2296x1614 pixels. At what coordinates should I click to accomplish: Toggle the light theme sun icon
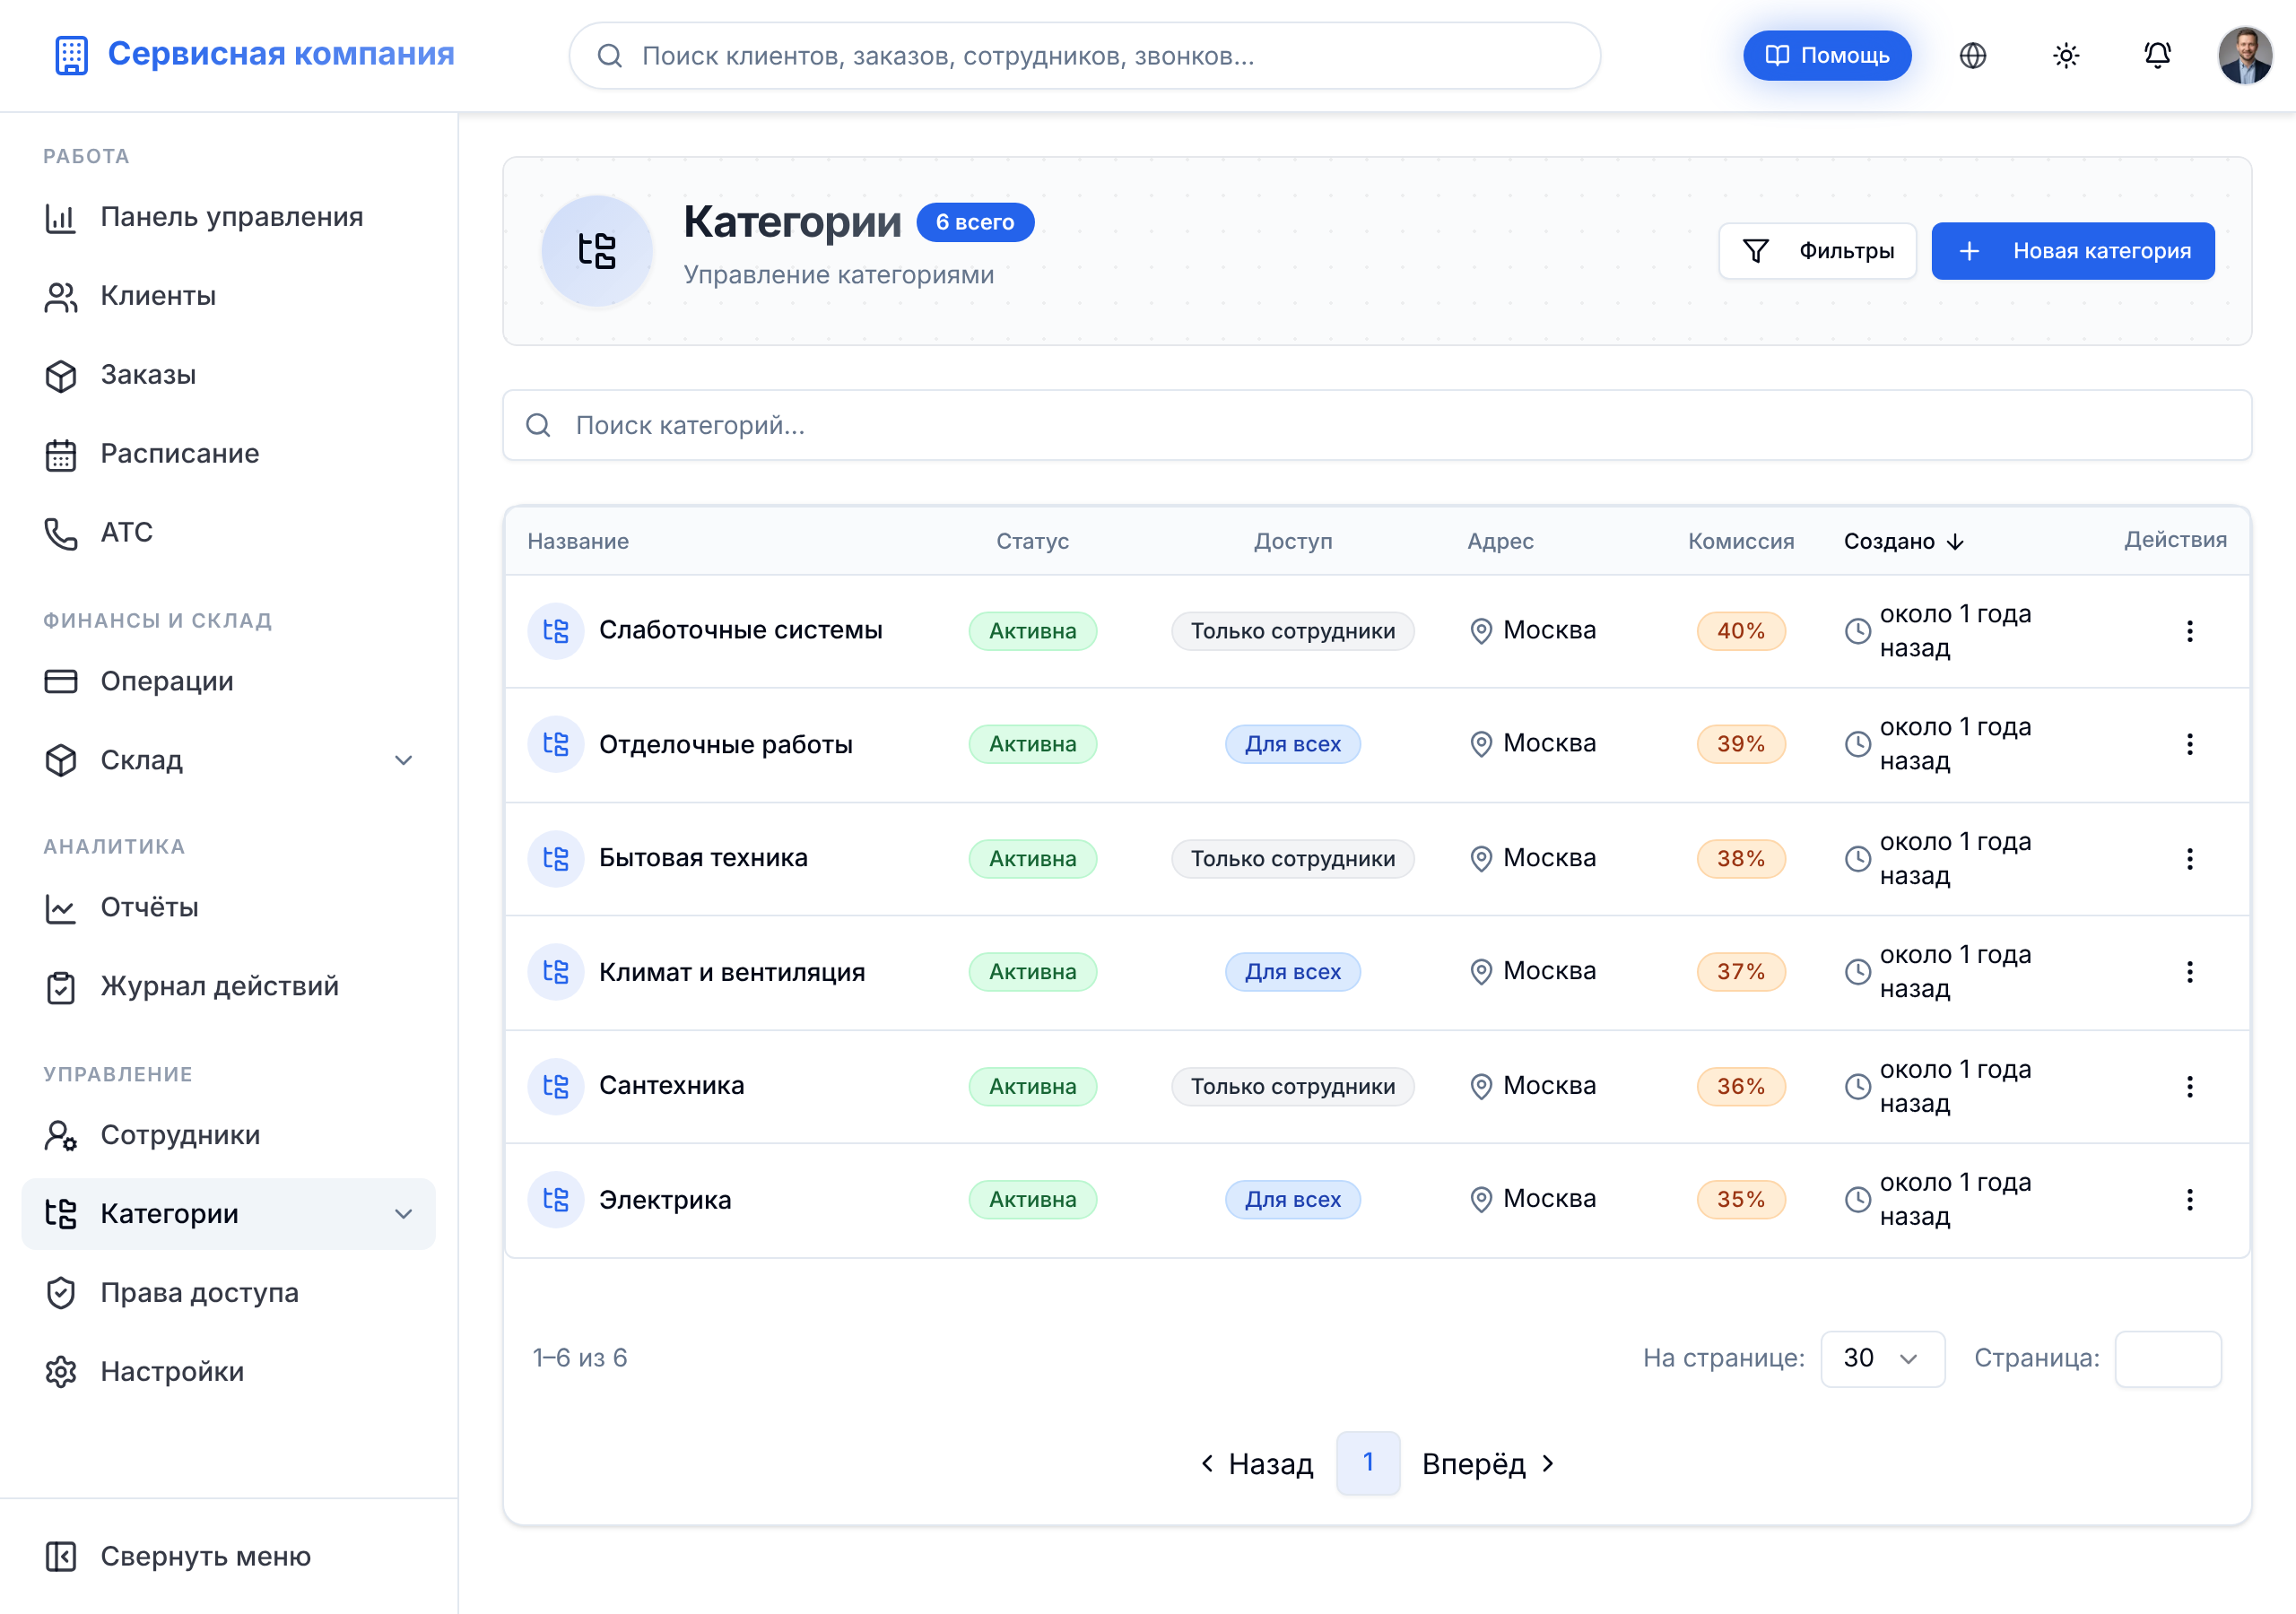2065,56
